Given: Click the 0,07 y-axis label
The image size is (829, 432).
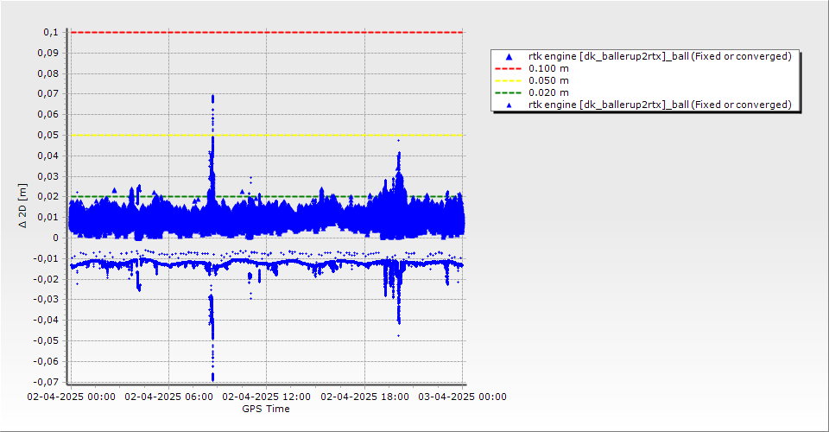Looking at the screenshot, I should tap(48, 93).
